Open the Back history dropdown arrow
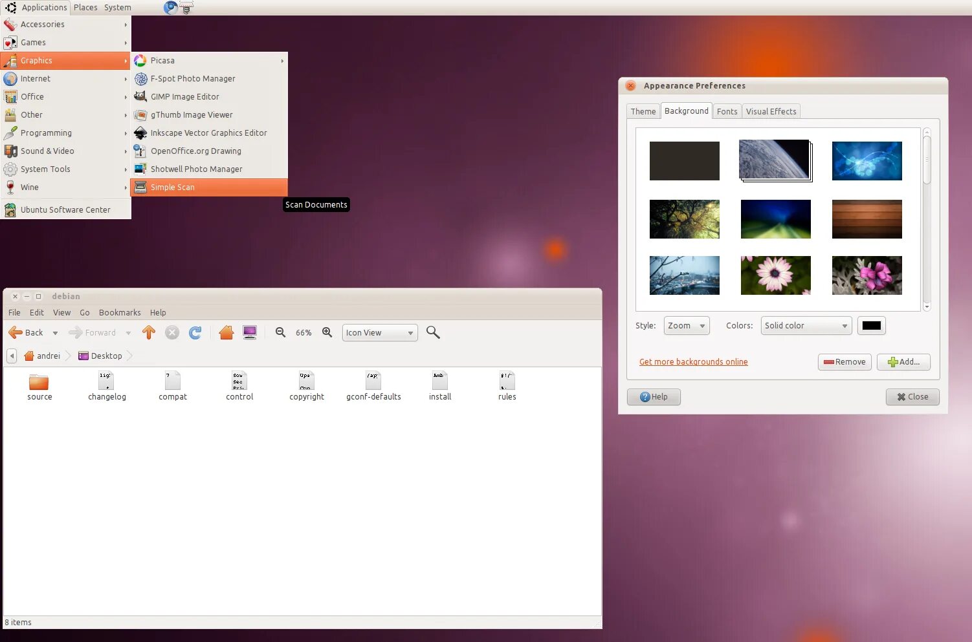The height and width of the screenshot is (642, 972). 55,333
